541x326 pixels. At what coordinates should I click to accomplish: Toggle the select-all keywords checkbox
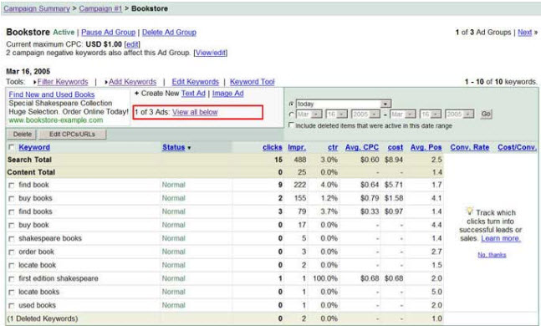[x=12, y=147]
